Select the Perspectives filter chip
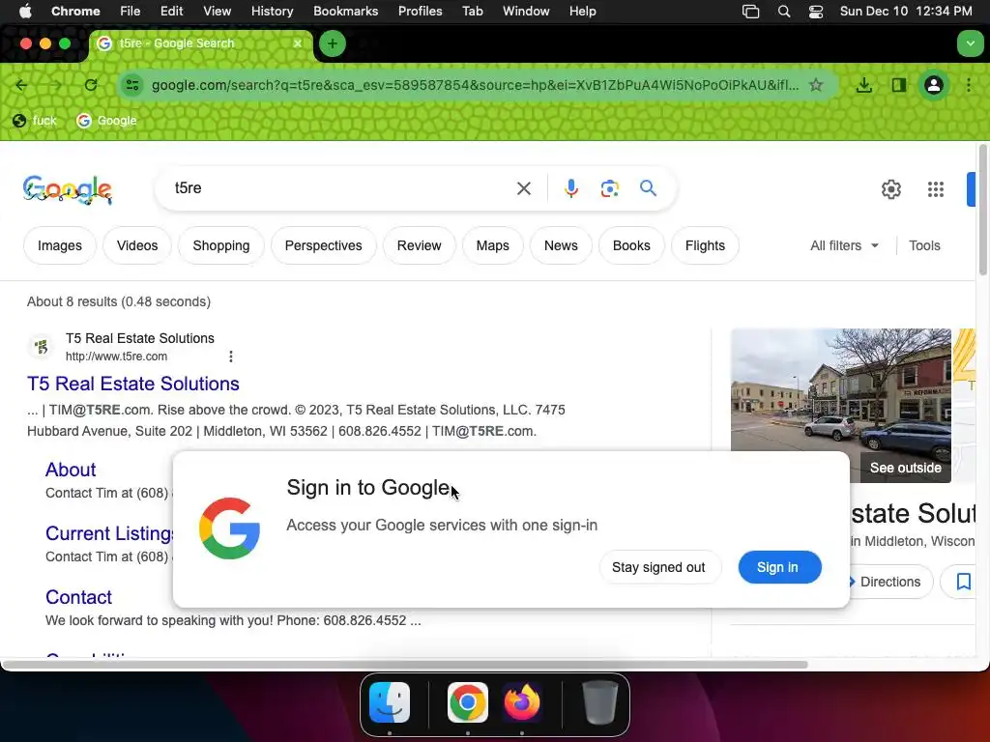990x742 pixels. pos(323,245)
